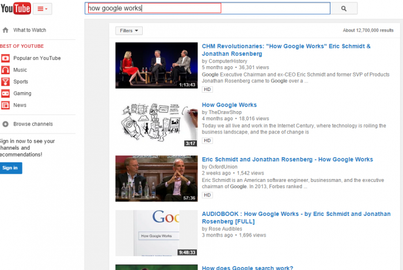Image resolution: width=403 pixels, height=270 pixels.
Task: Click '4 months ago • 18,016 views' text
Action: click(235, 119)
